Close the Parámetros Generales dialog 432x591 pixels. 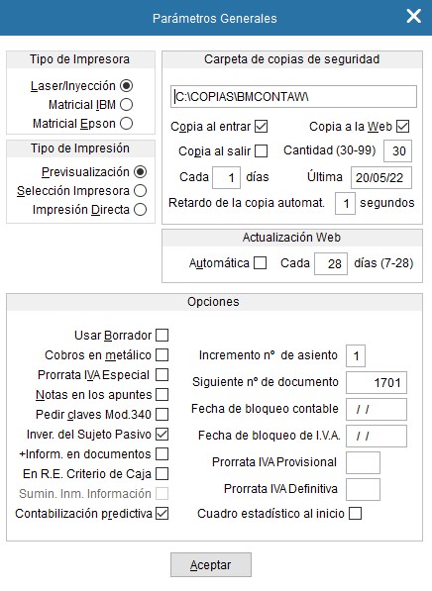coord(414,17)
